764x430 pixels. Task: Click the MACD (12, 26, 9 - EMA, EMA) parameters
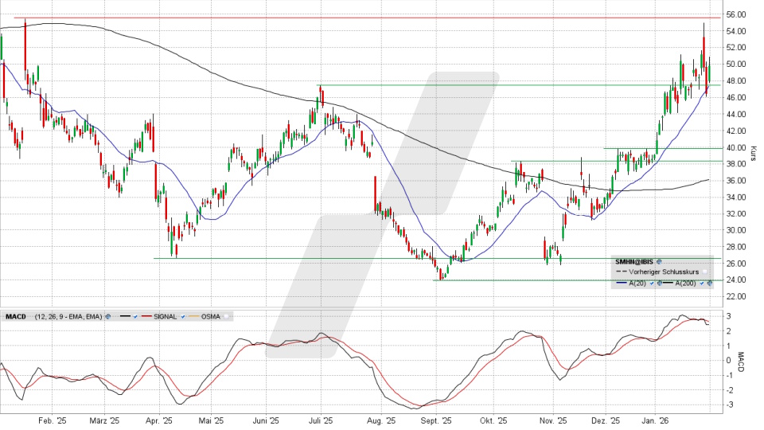(x=66, y=315)
